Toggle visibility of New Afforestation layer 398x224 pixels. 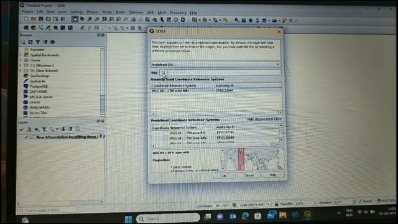[x=26, y=137]
